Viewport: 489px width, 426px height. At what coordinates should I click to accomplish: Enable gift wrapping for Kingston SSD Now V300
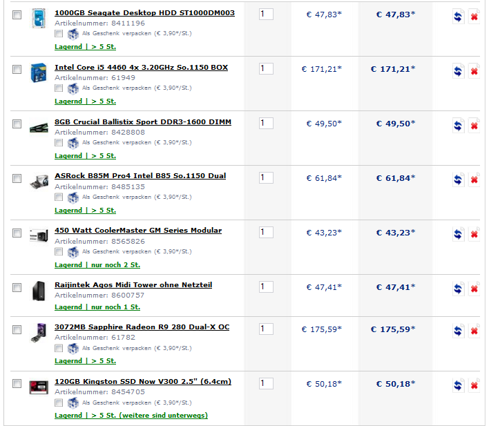pos(59,403)
